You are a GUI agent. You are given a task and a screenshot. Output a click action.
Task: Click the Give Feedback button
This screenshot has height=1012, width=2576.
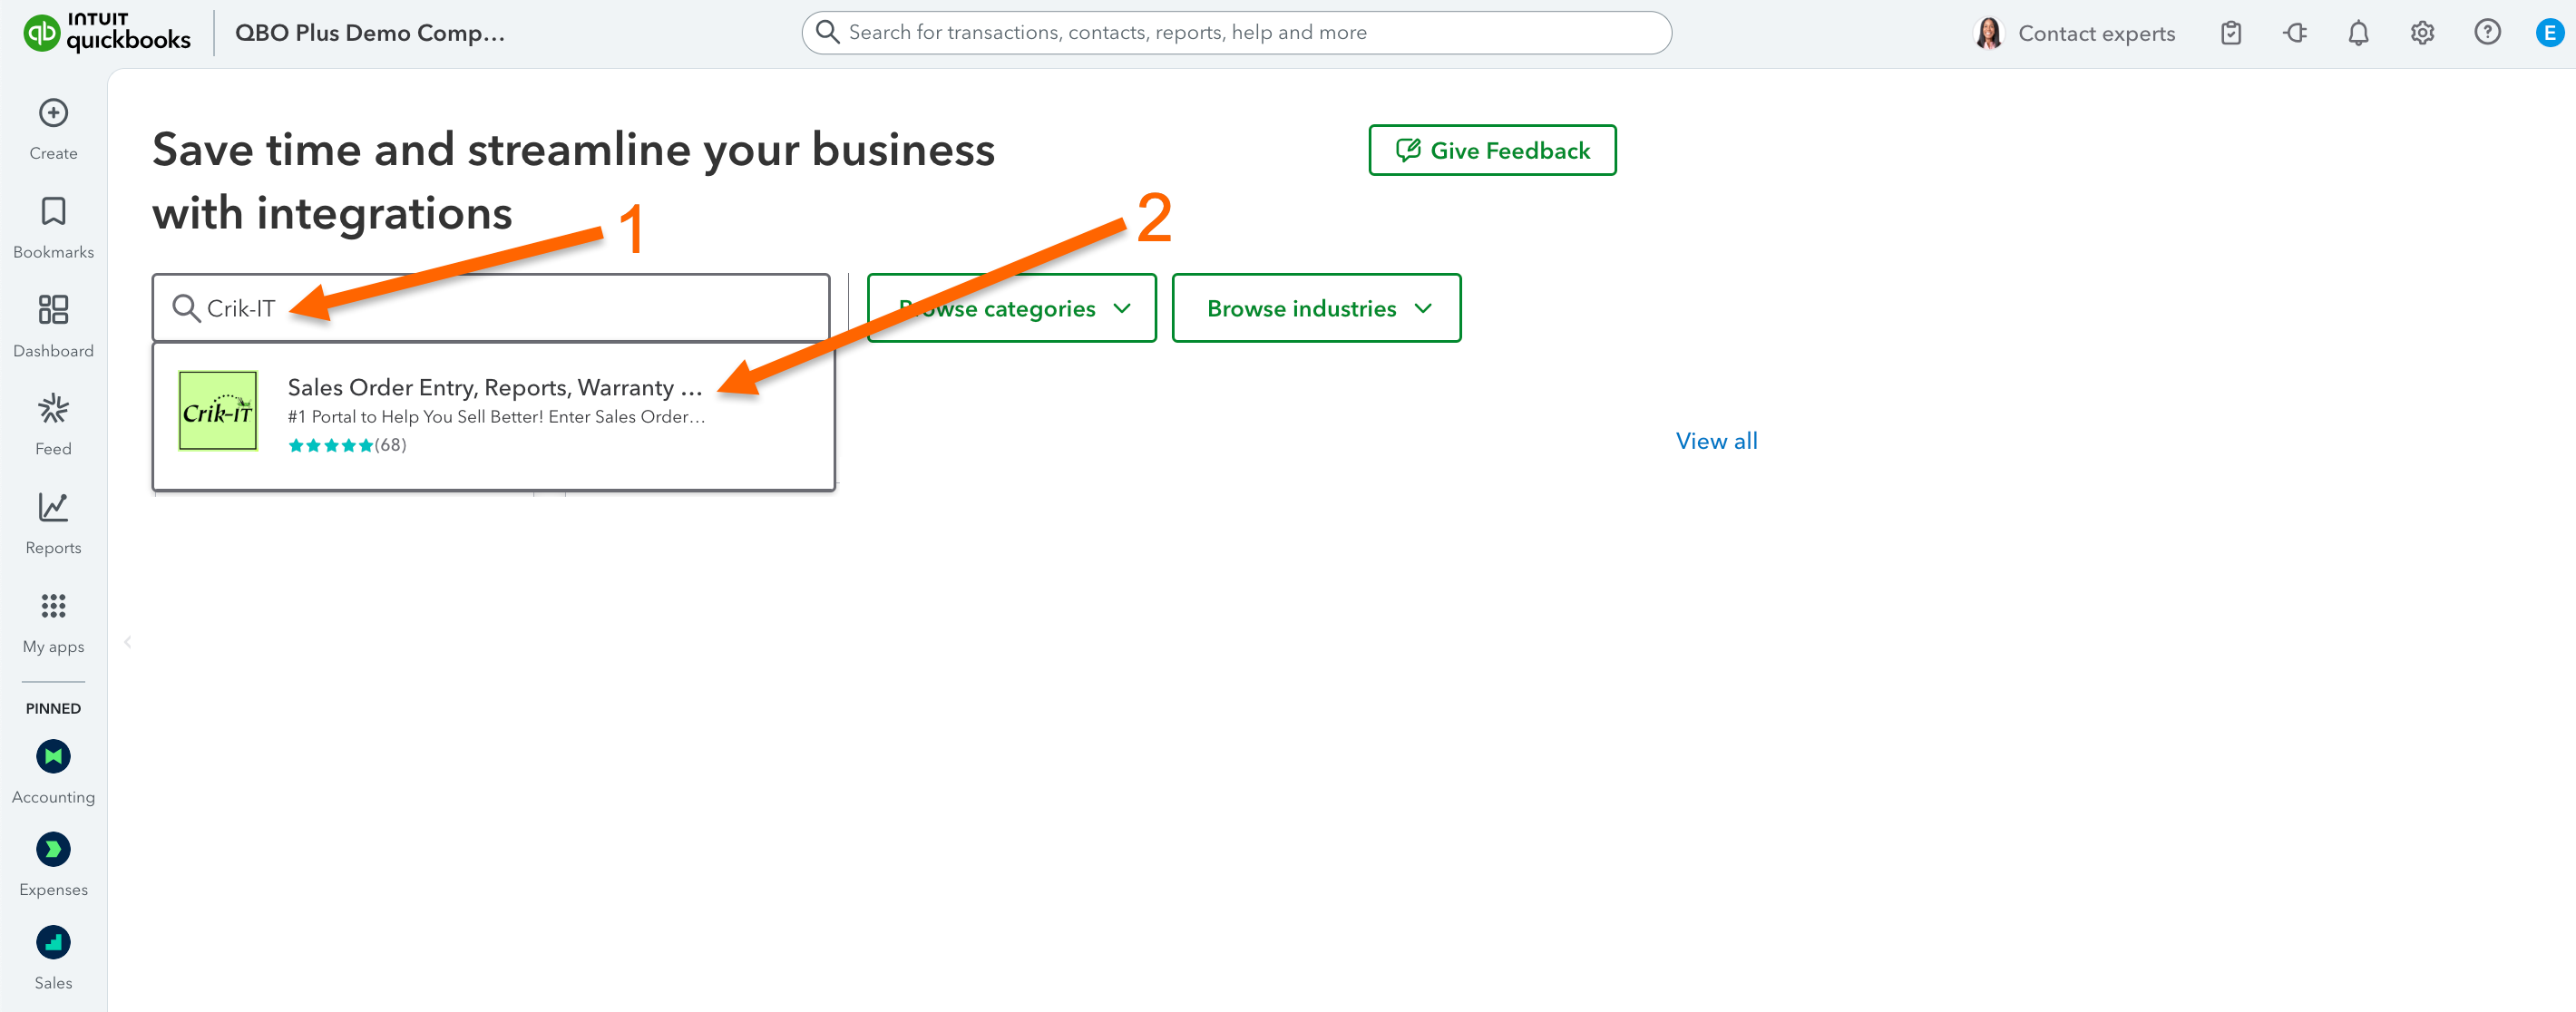point(1491,150)
